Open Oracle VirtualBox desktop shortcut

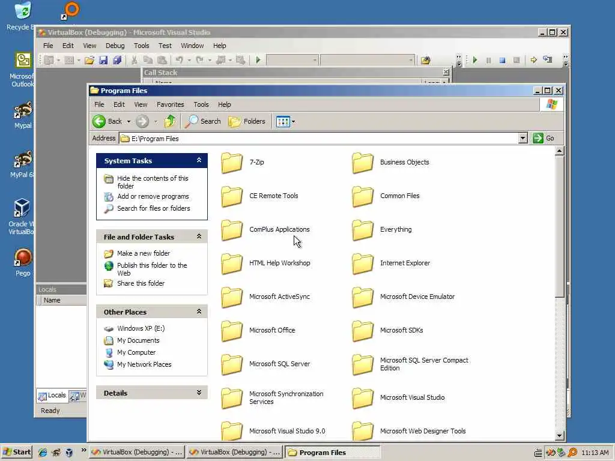(22, 217)
